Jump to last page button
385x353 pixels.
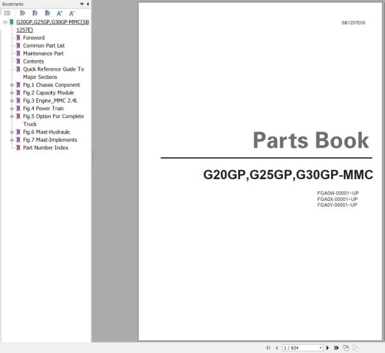[x=336, y=348]
